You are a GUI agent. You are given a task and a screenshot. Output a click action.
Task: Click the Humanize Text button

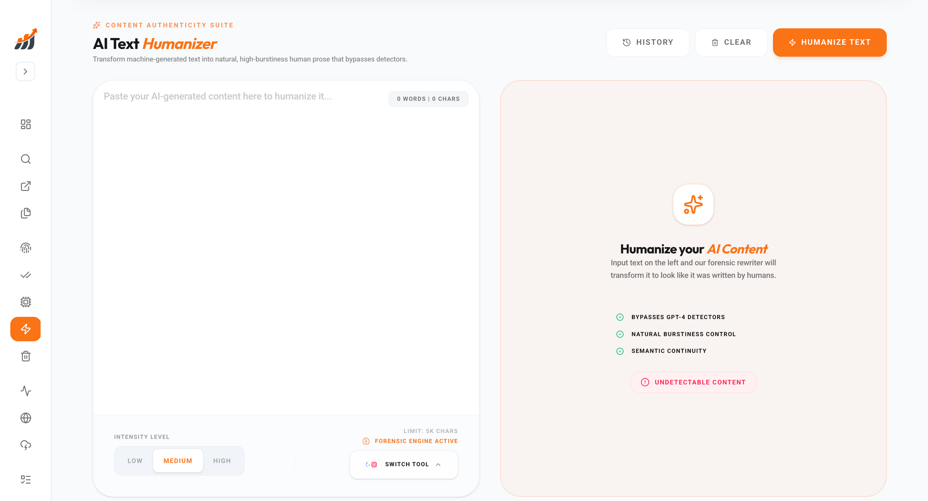point(829,42)
